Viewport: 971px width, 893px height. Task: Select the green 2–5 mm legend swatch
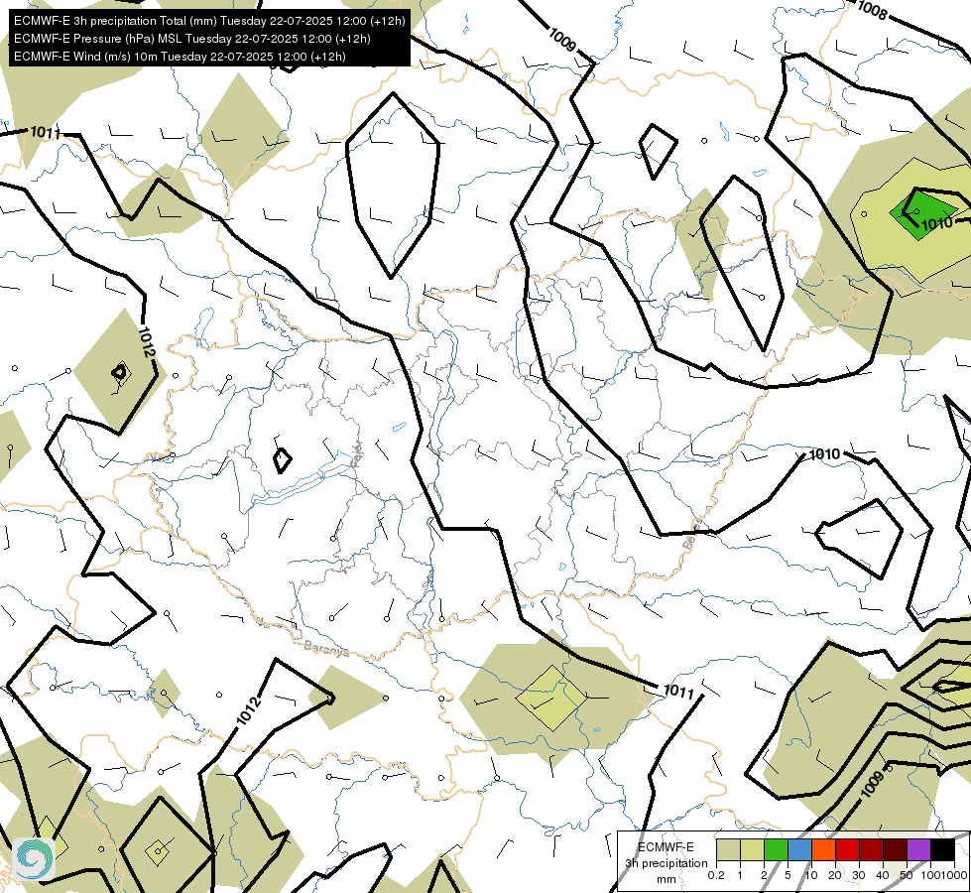coord(776,849)
